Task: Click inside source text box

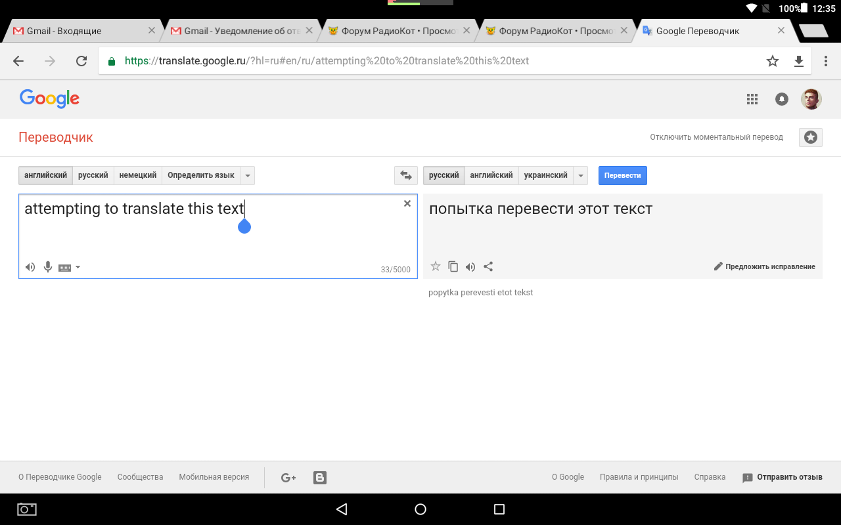Action: tap(218, 236)
